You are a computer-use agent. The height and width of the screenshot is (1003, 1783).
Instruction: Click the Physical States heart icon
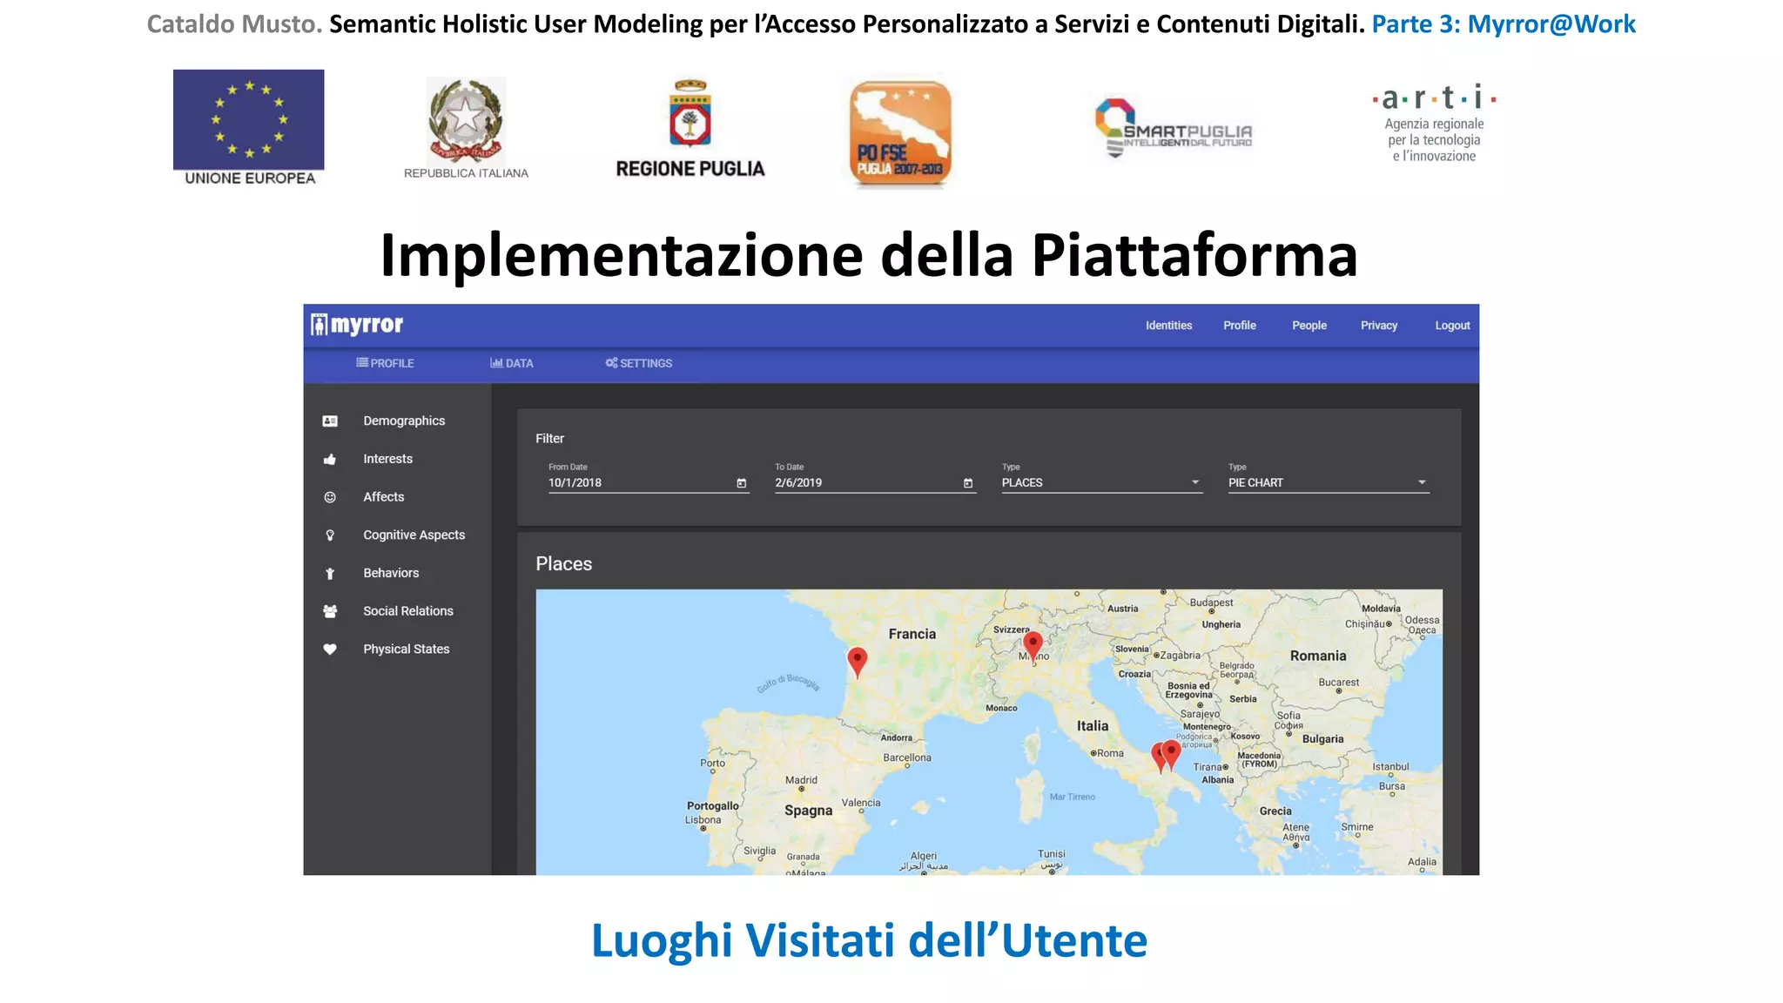pos(330,649)
